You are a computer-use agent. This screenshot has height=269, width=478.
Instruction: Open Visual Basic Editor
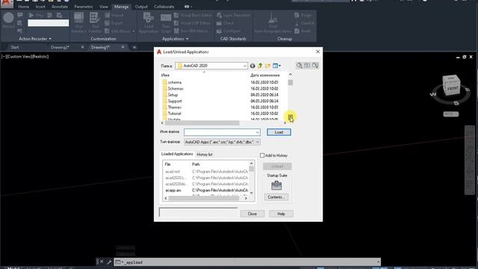tap(193, 15)
